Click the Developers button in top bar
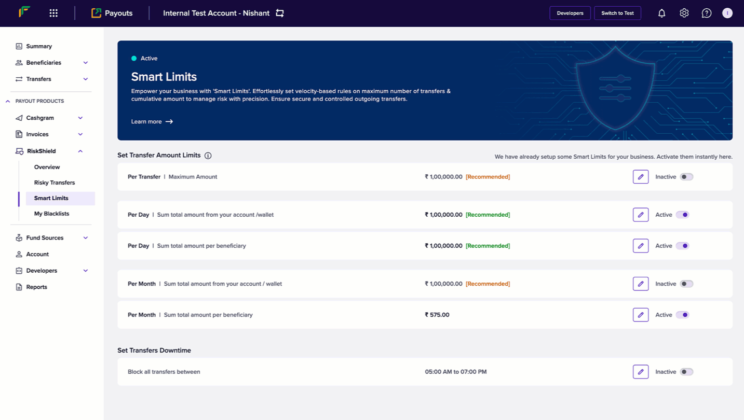Screen dimensions: 744x420 [570, 13]
